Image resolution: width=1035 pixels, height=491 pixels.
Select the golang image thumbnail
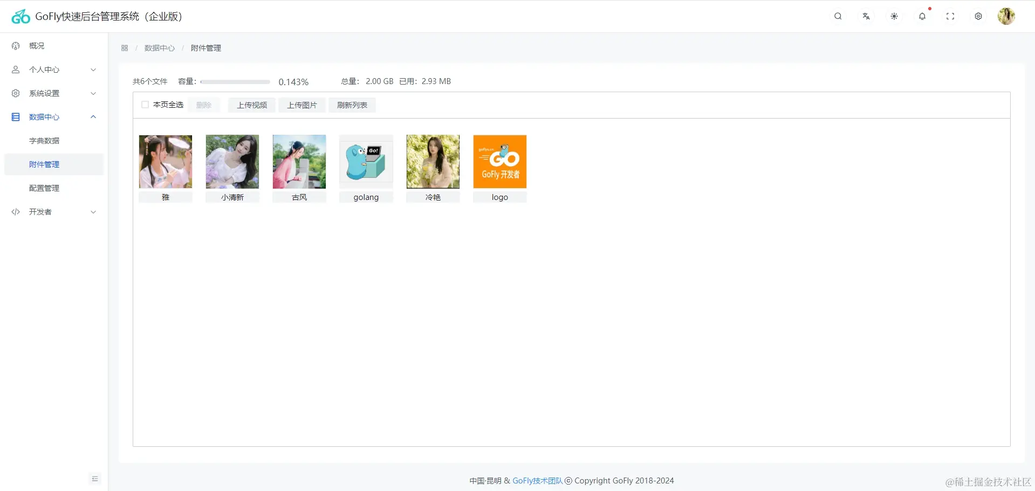coord(366,162)
